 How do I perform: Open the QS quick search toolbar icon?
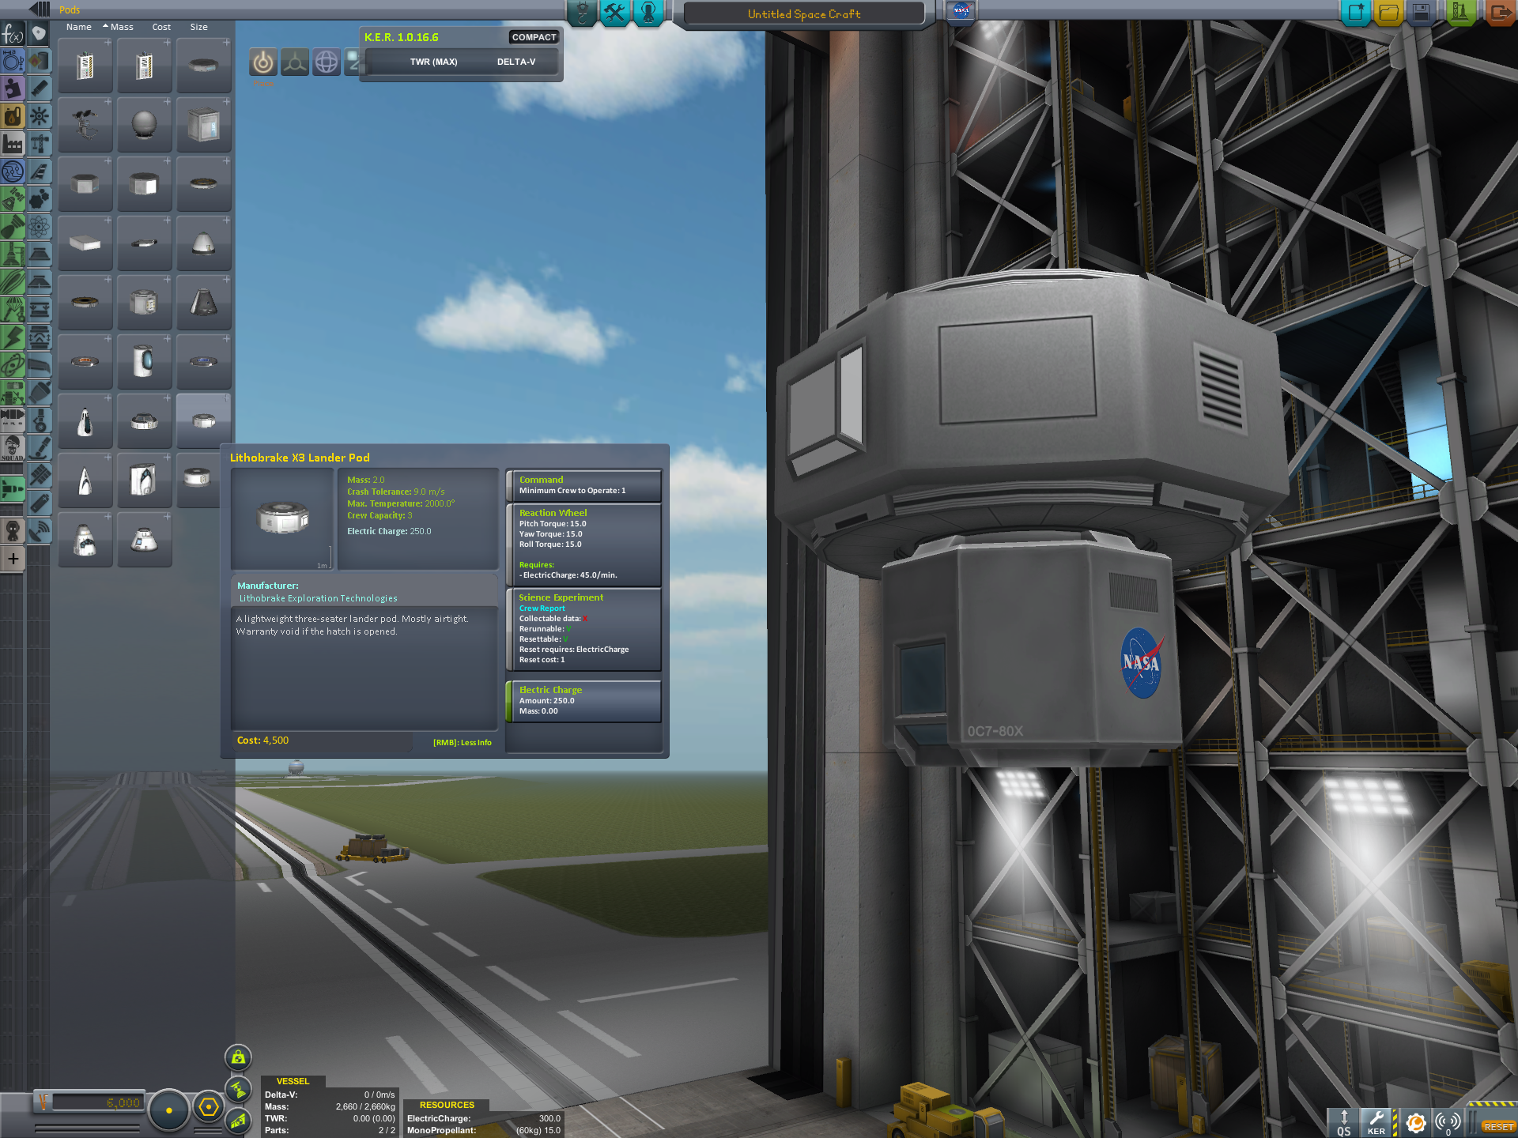(x=1344, y=1122)
